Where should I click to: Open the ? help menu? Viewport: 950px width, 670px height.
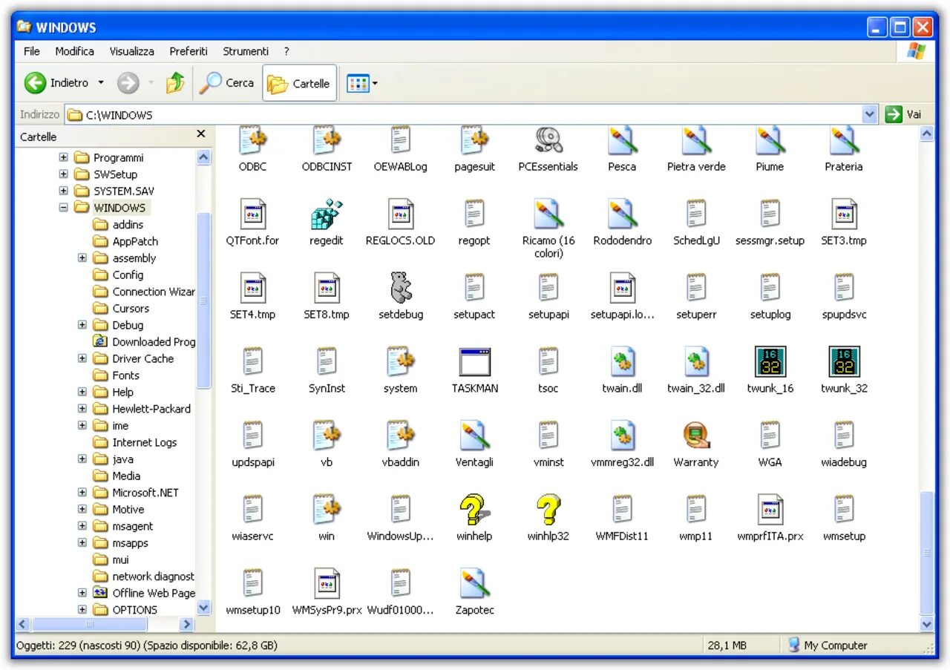click(x=286, y=51)
